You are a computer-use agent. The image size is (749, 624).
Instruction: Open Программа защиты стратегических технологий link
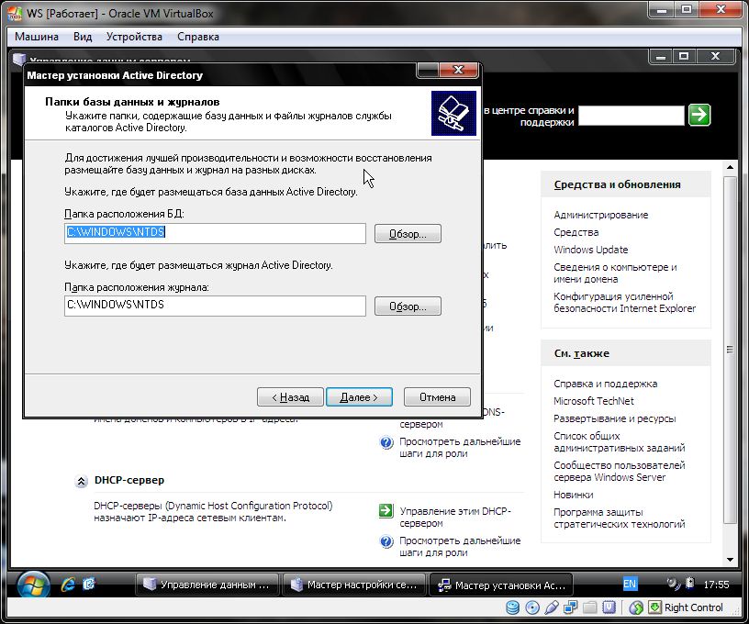[x=620, y=518]
